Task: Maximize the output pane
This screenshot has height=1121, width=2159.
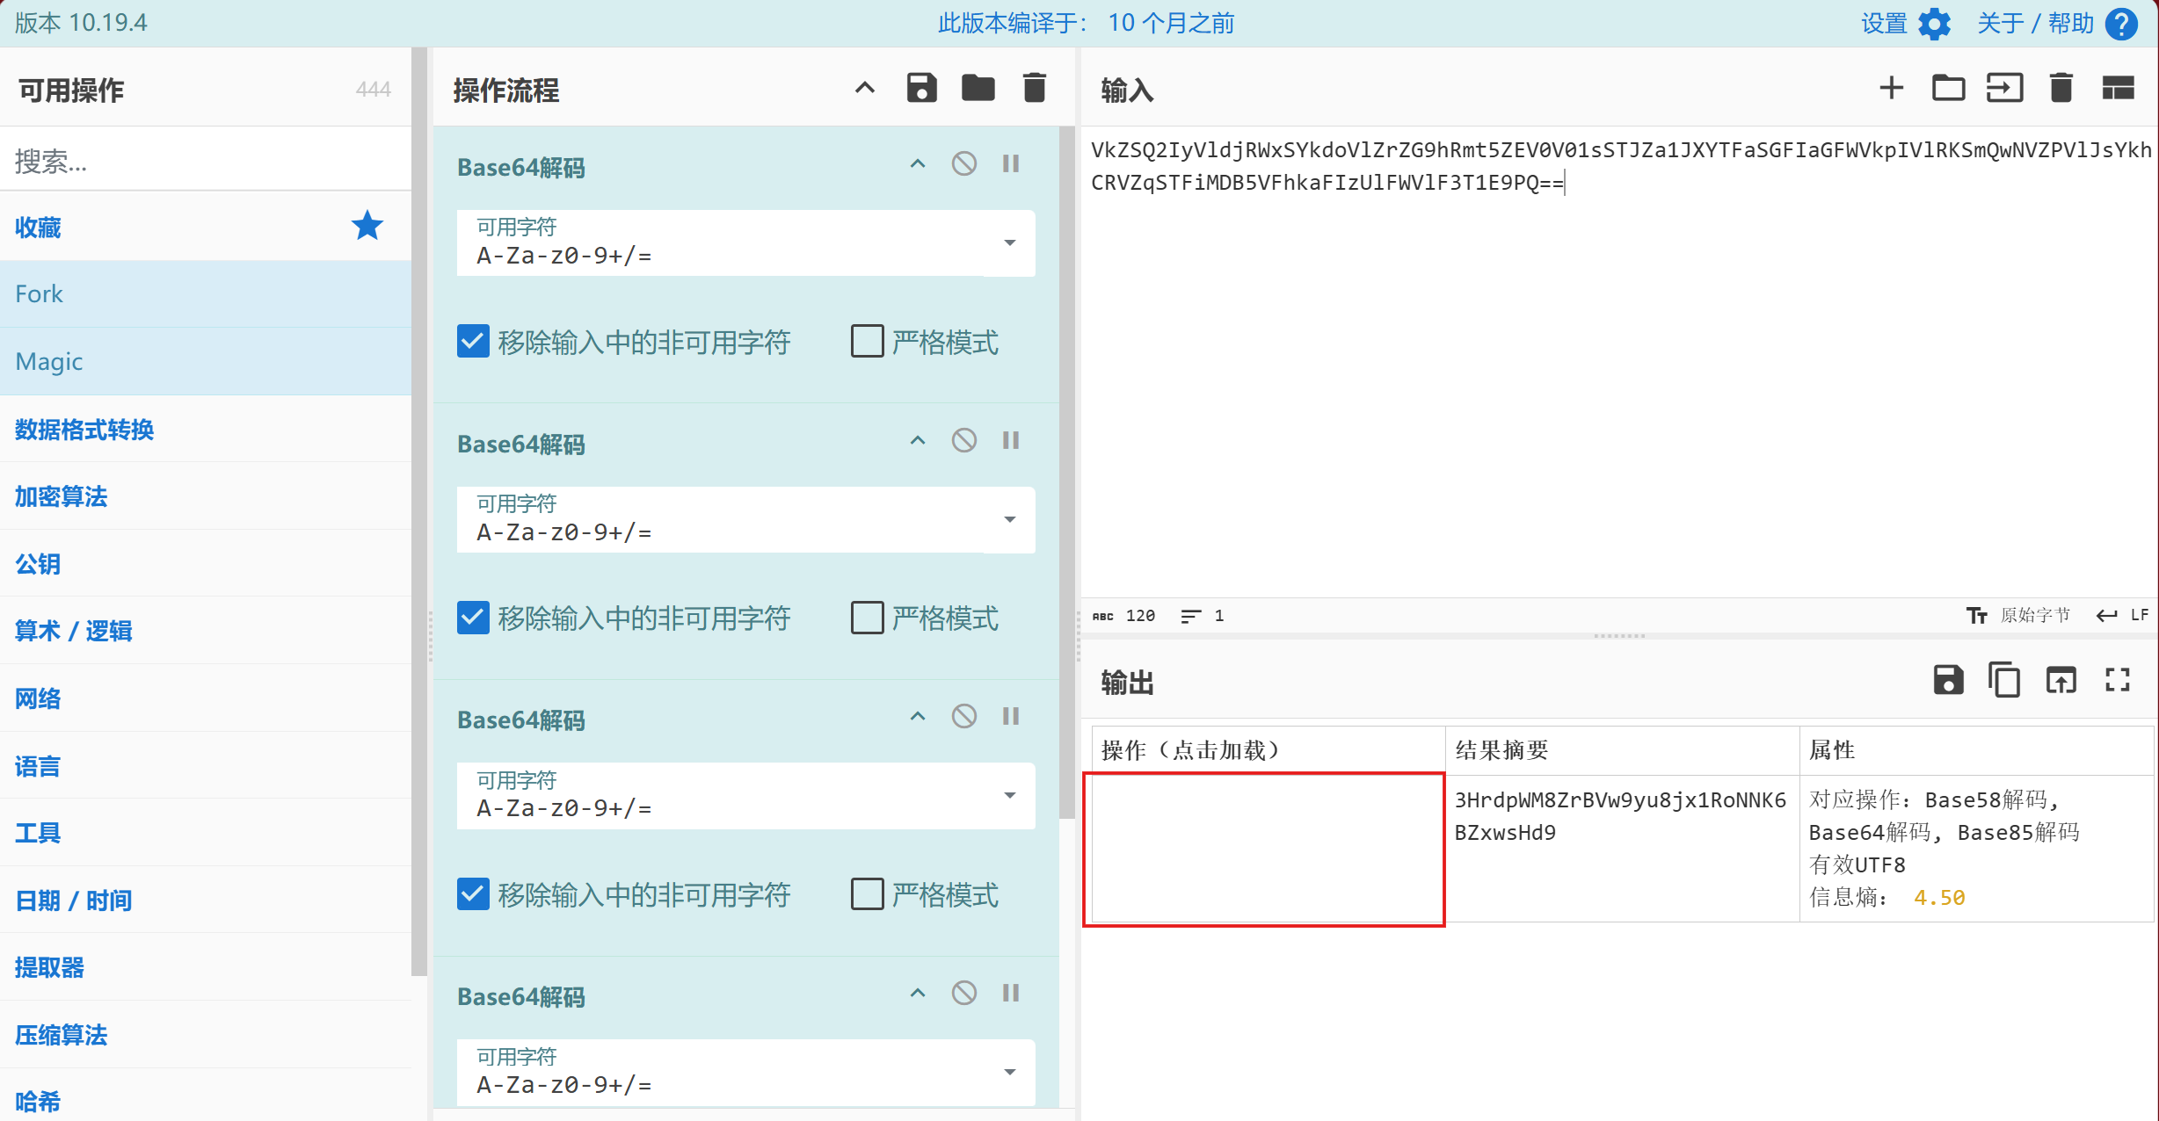Action: pos(2118,680)
